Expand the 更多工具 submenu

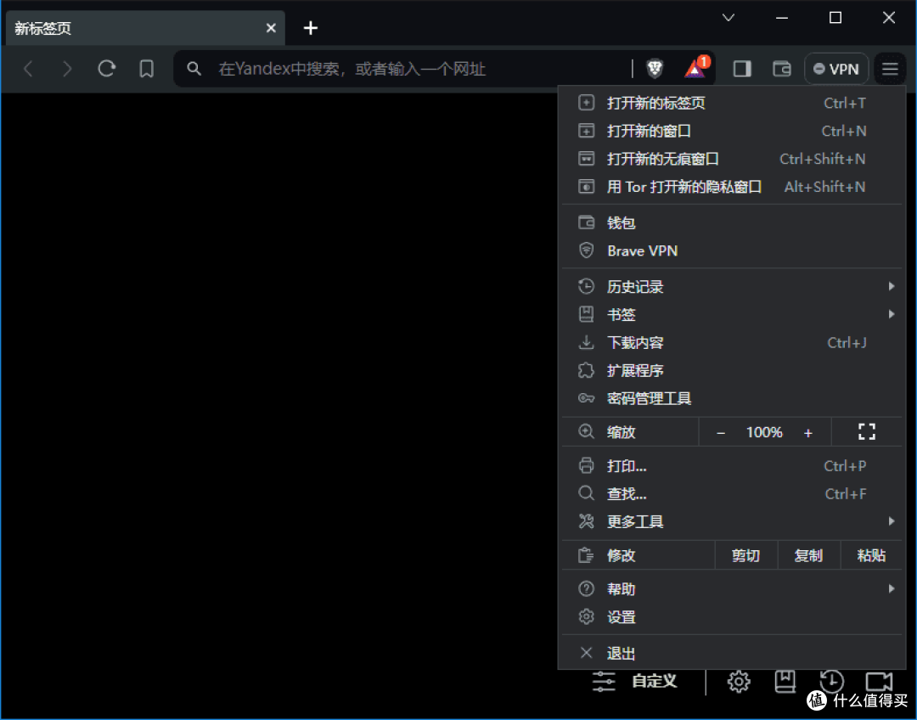[x=731, y=521]
